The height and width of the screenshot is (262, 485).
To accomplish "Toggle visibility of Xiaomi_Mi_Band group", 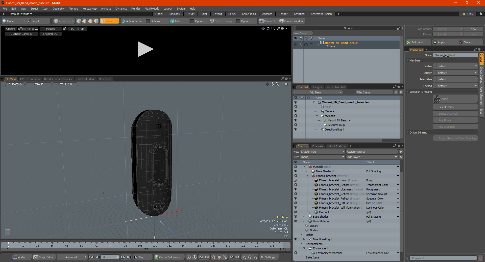I will tap(295, 45).
